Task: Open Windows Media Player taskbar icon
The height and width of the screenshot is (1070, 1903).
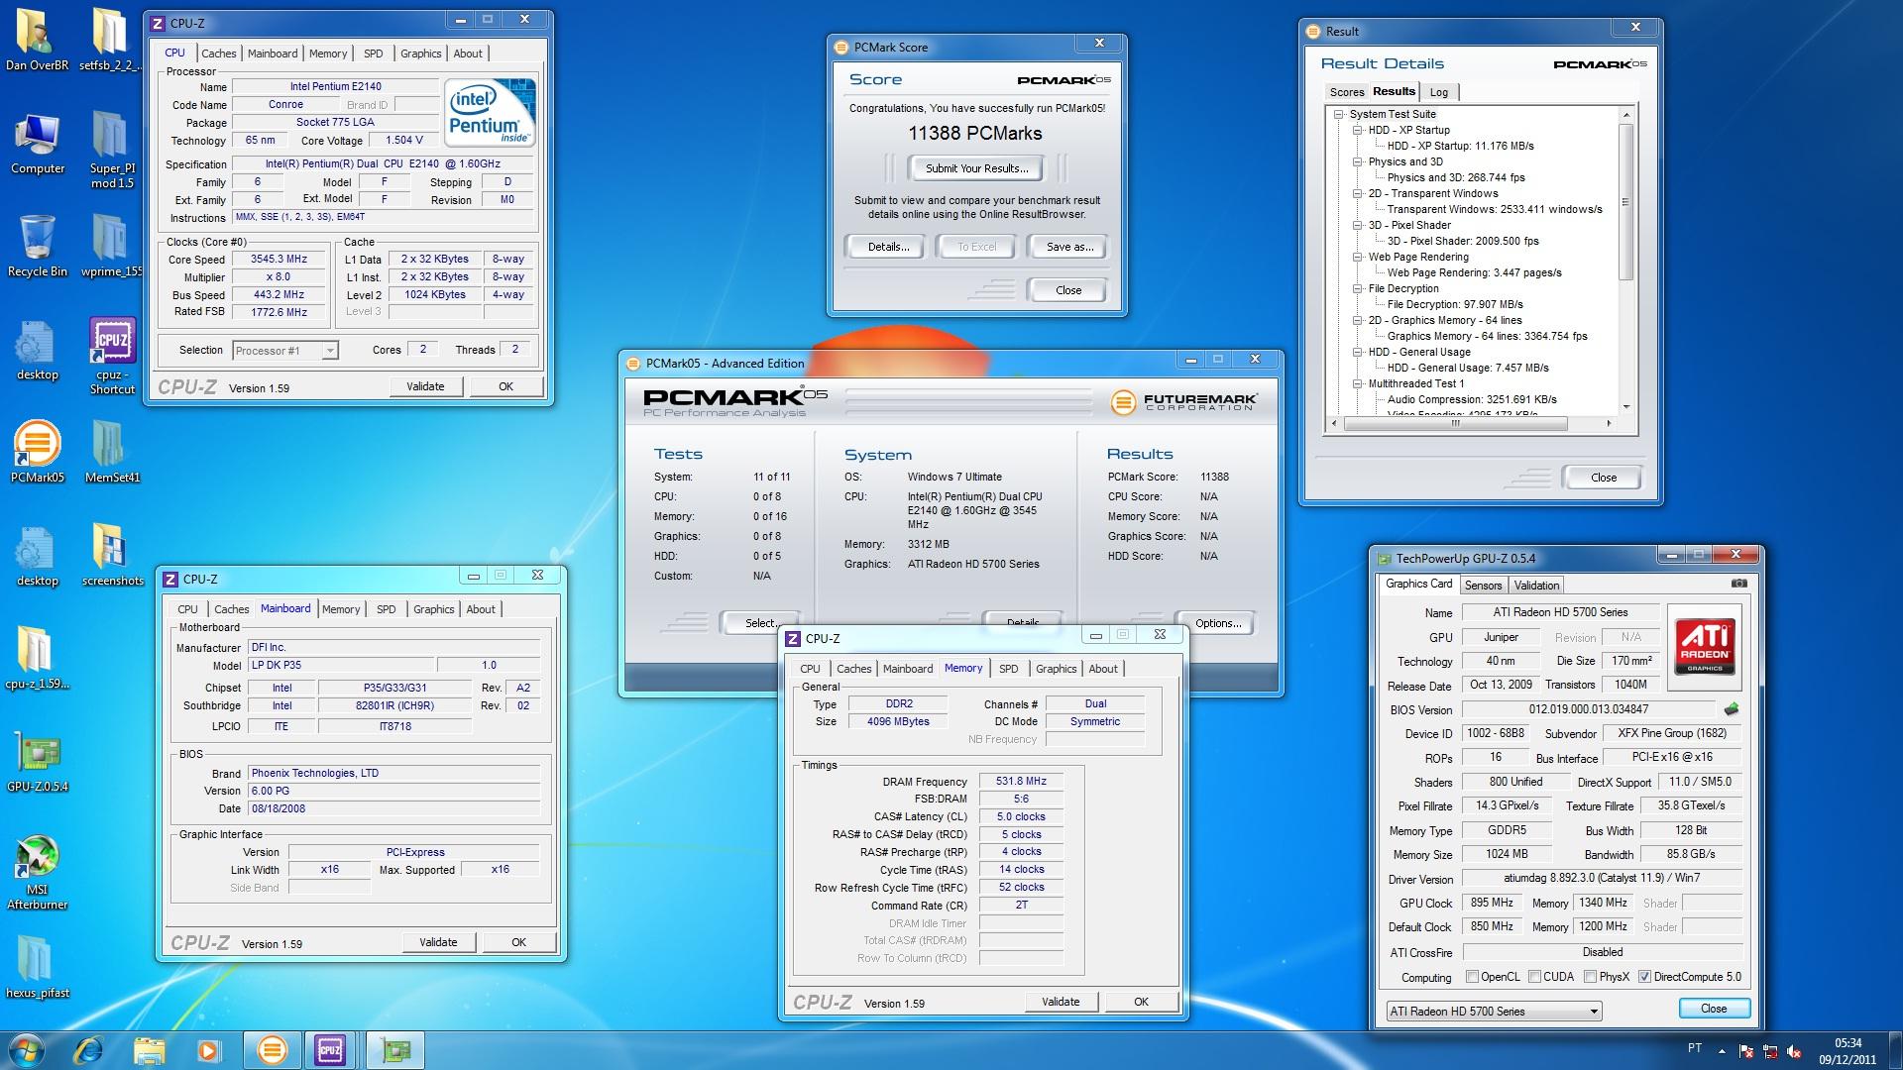Action: tap(208, 1049)
